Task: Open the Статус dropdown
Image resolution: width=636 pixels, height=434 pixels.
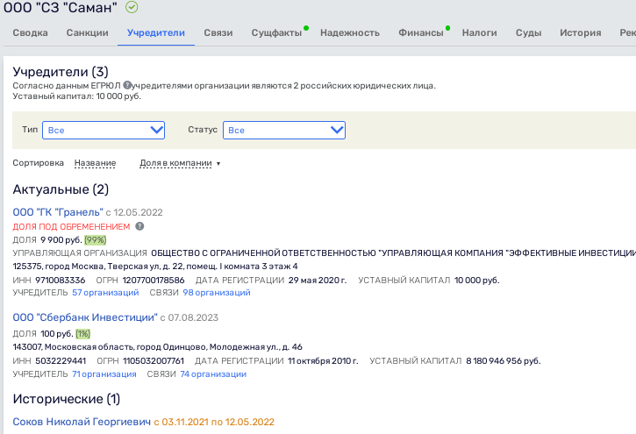Action: [284, 130]
